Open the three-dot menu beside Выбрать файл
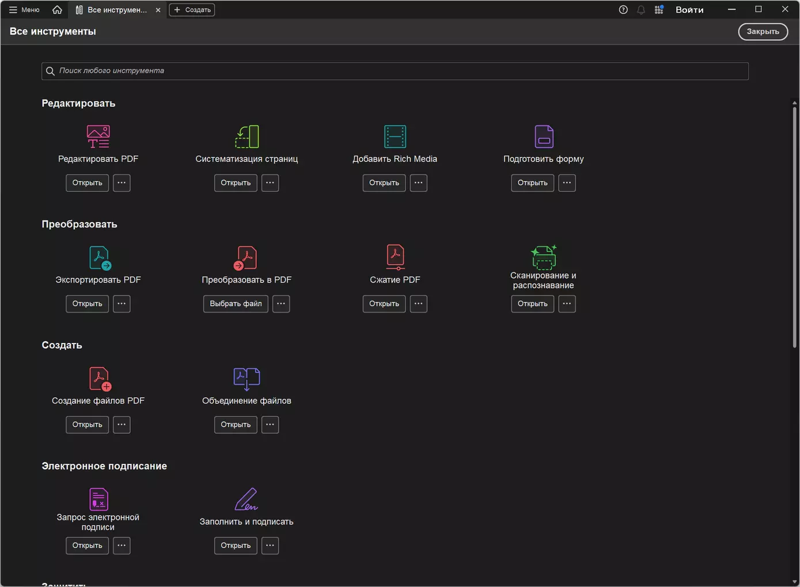This screenshot has height=587, width=800. 281,304
